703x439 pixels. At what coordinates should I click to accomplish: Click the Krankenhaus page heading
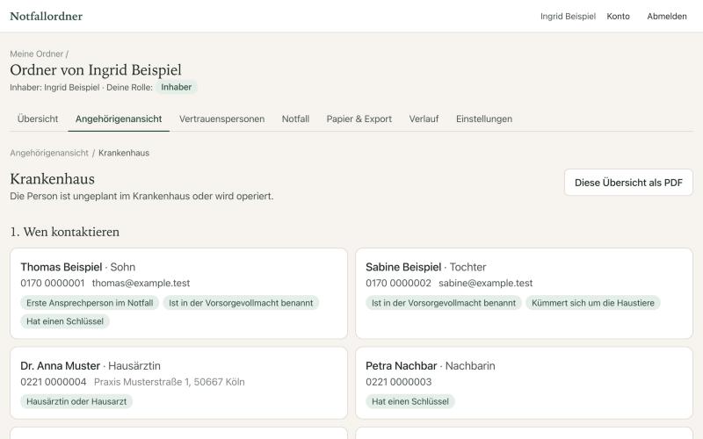click(x=52, y=179)
